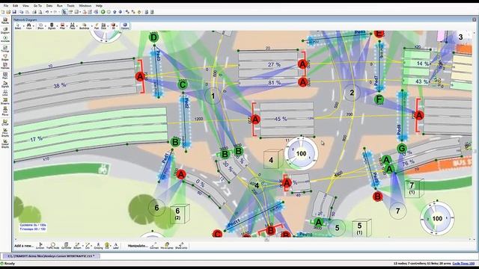Select the open file tab at bottom
Image resolution: width=479 pixels, height=269 pixels.
point(51,256)
